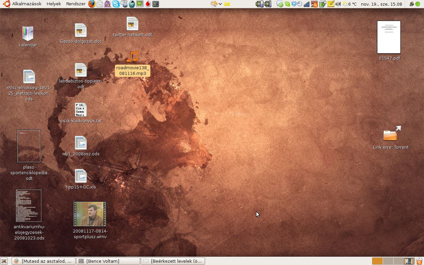Launch Pidgin messenger from the panel

(108, 4)
